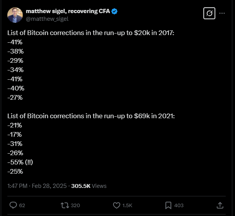
Task: Click the blue verified checkmark badge
Action: [x=115, y=12]
